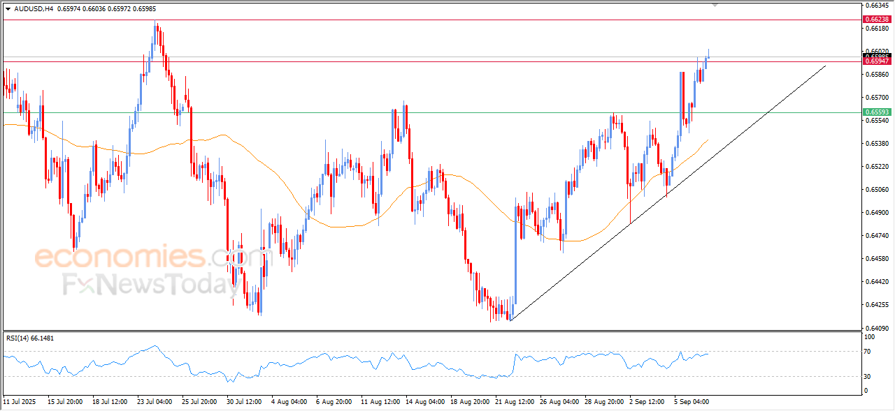
Task: Click the 30 Jul 12:00 time label
Action: [x=244, y=402]
